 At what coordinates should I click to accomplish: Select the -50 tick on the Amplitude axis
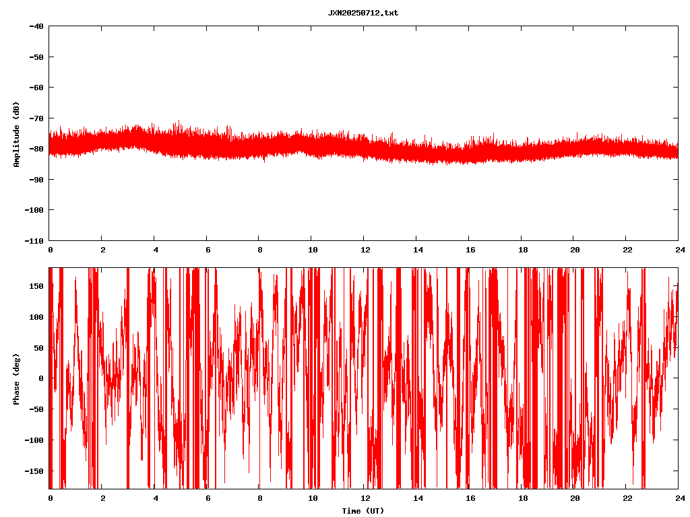coord(36,57)
